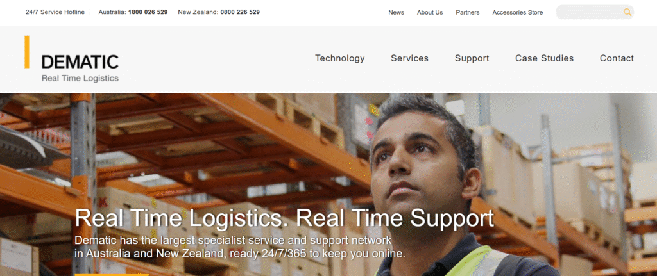Go to the About Us page
Image resolution: width=657 pixels, height=276 pixels.
pyautogui.click(x=430, y=13)
